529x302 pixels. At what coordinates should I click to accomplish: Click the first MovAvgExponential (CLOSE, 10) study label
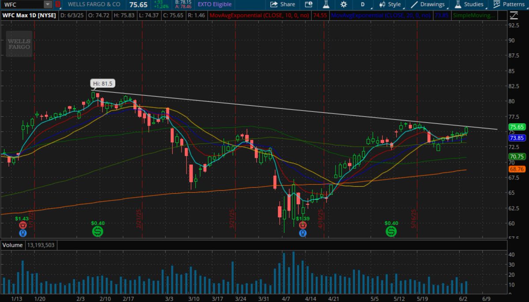pos(259,15)
